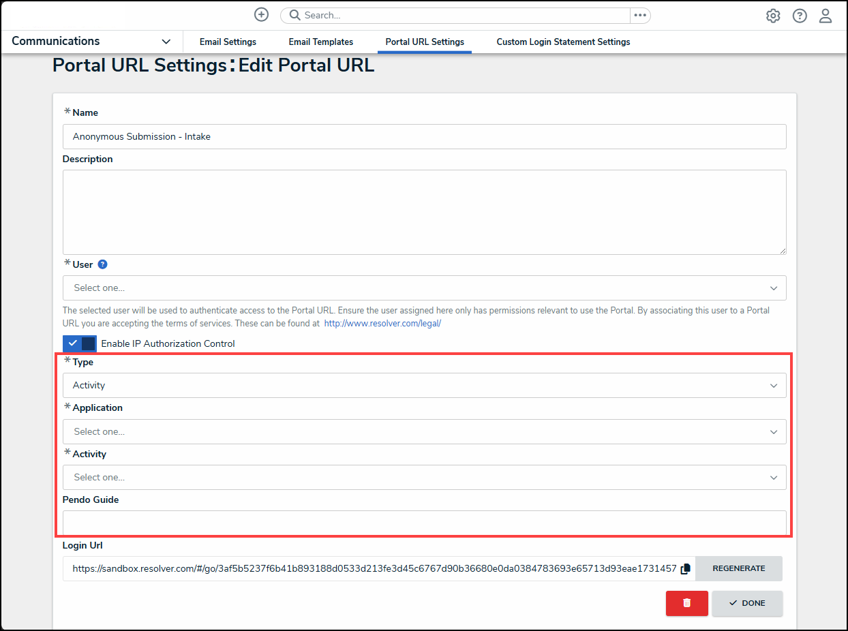This screenshot has width=848, height=631.
Task: Open the help question mark icon
Action: click(x=800, y=16)
